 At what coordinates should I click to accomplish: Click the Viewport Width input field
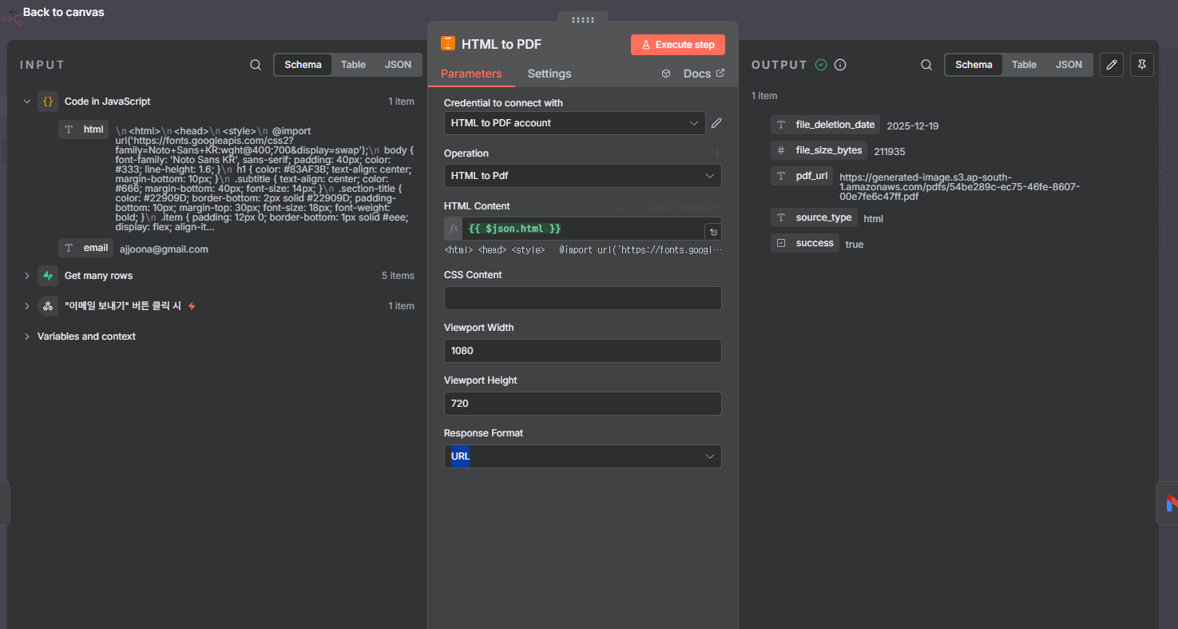click(x=582, y=351)
